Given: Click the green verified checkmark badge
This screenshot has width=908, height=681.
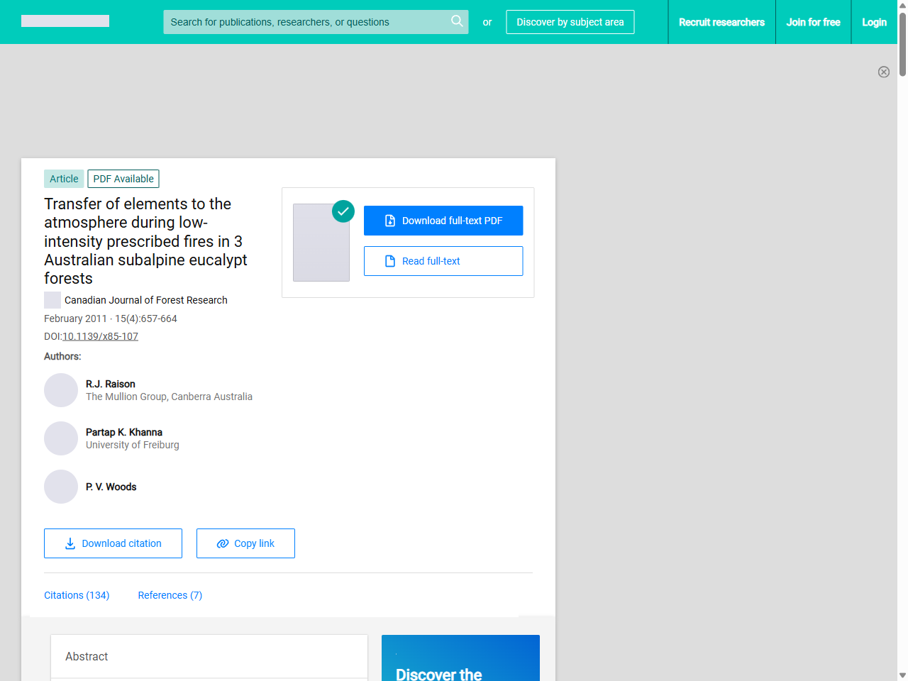Looking at the screenshot, I should coord(343,211).
